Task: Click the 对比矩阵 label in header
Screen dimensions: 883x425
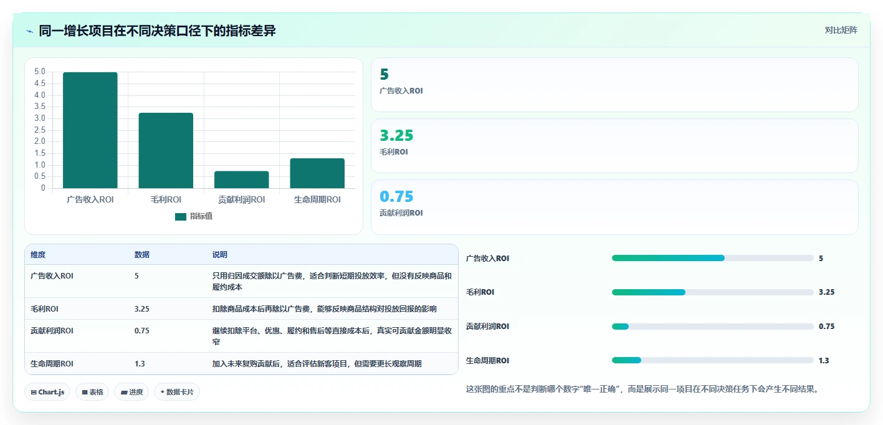Action: coord(841,30)
